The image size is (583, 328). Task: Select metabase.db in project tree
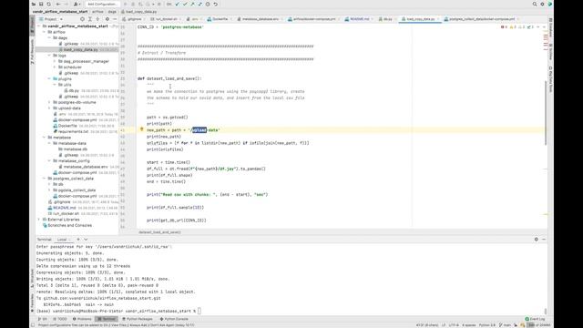pos(75,149)
